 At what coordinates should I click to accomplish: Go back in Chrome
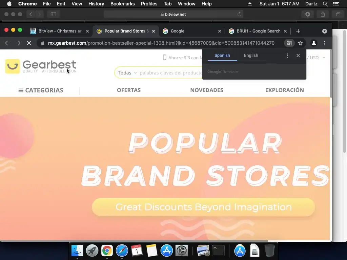pos(7,43)
